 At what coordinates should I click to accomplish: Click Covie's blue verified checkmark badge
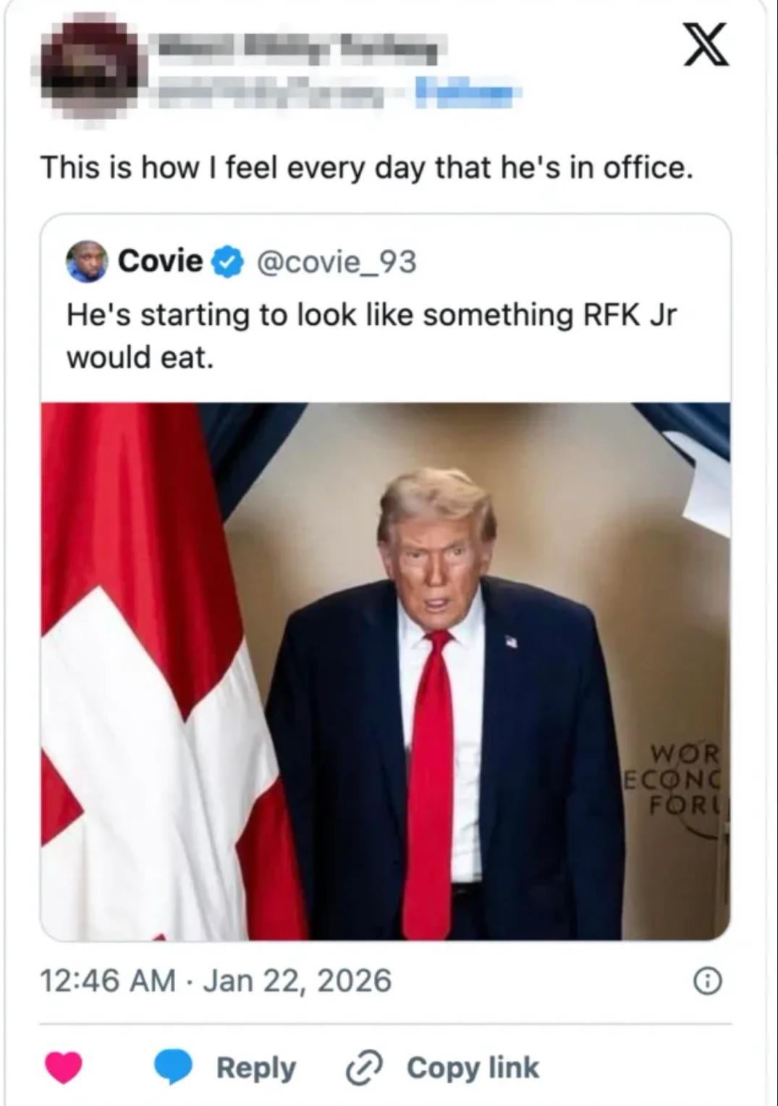[x=226, y=261]
